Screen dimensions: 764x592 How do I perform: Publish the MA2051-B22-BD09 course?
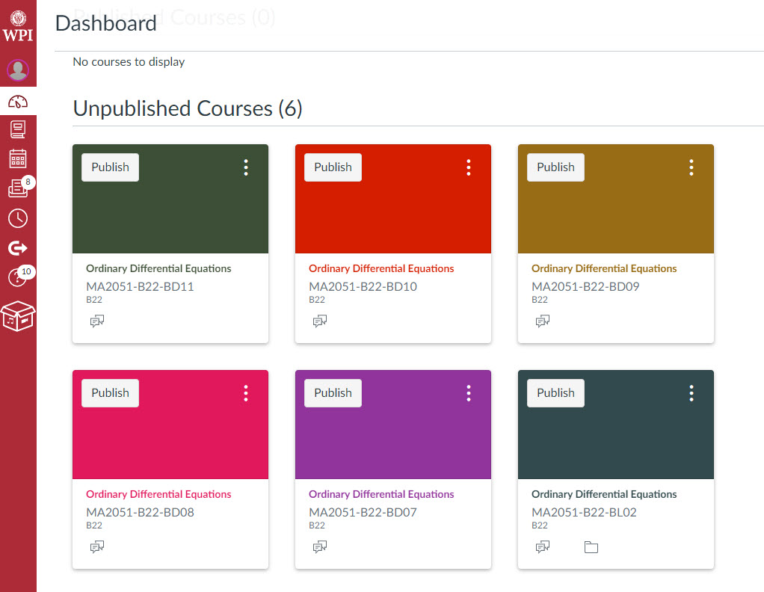pos(555,167)
